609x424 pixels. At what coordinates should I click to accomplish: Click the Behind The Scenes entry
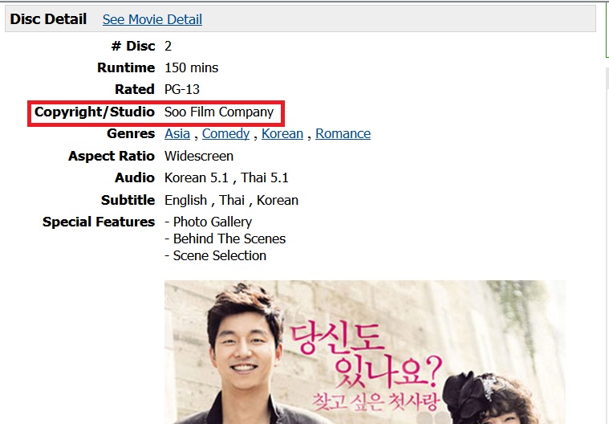225,238
